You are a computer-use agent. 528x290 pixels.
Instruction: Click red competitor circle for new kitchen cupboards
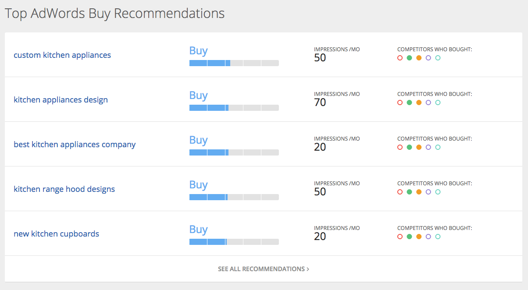[x=400, y=237]
